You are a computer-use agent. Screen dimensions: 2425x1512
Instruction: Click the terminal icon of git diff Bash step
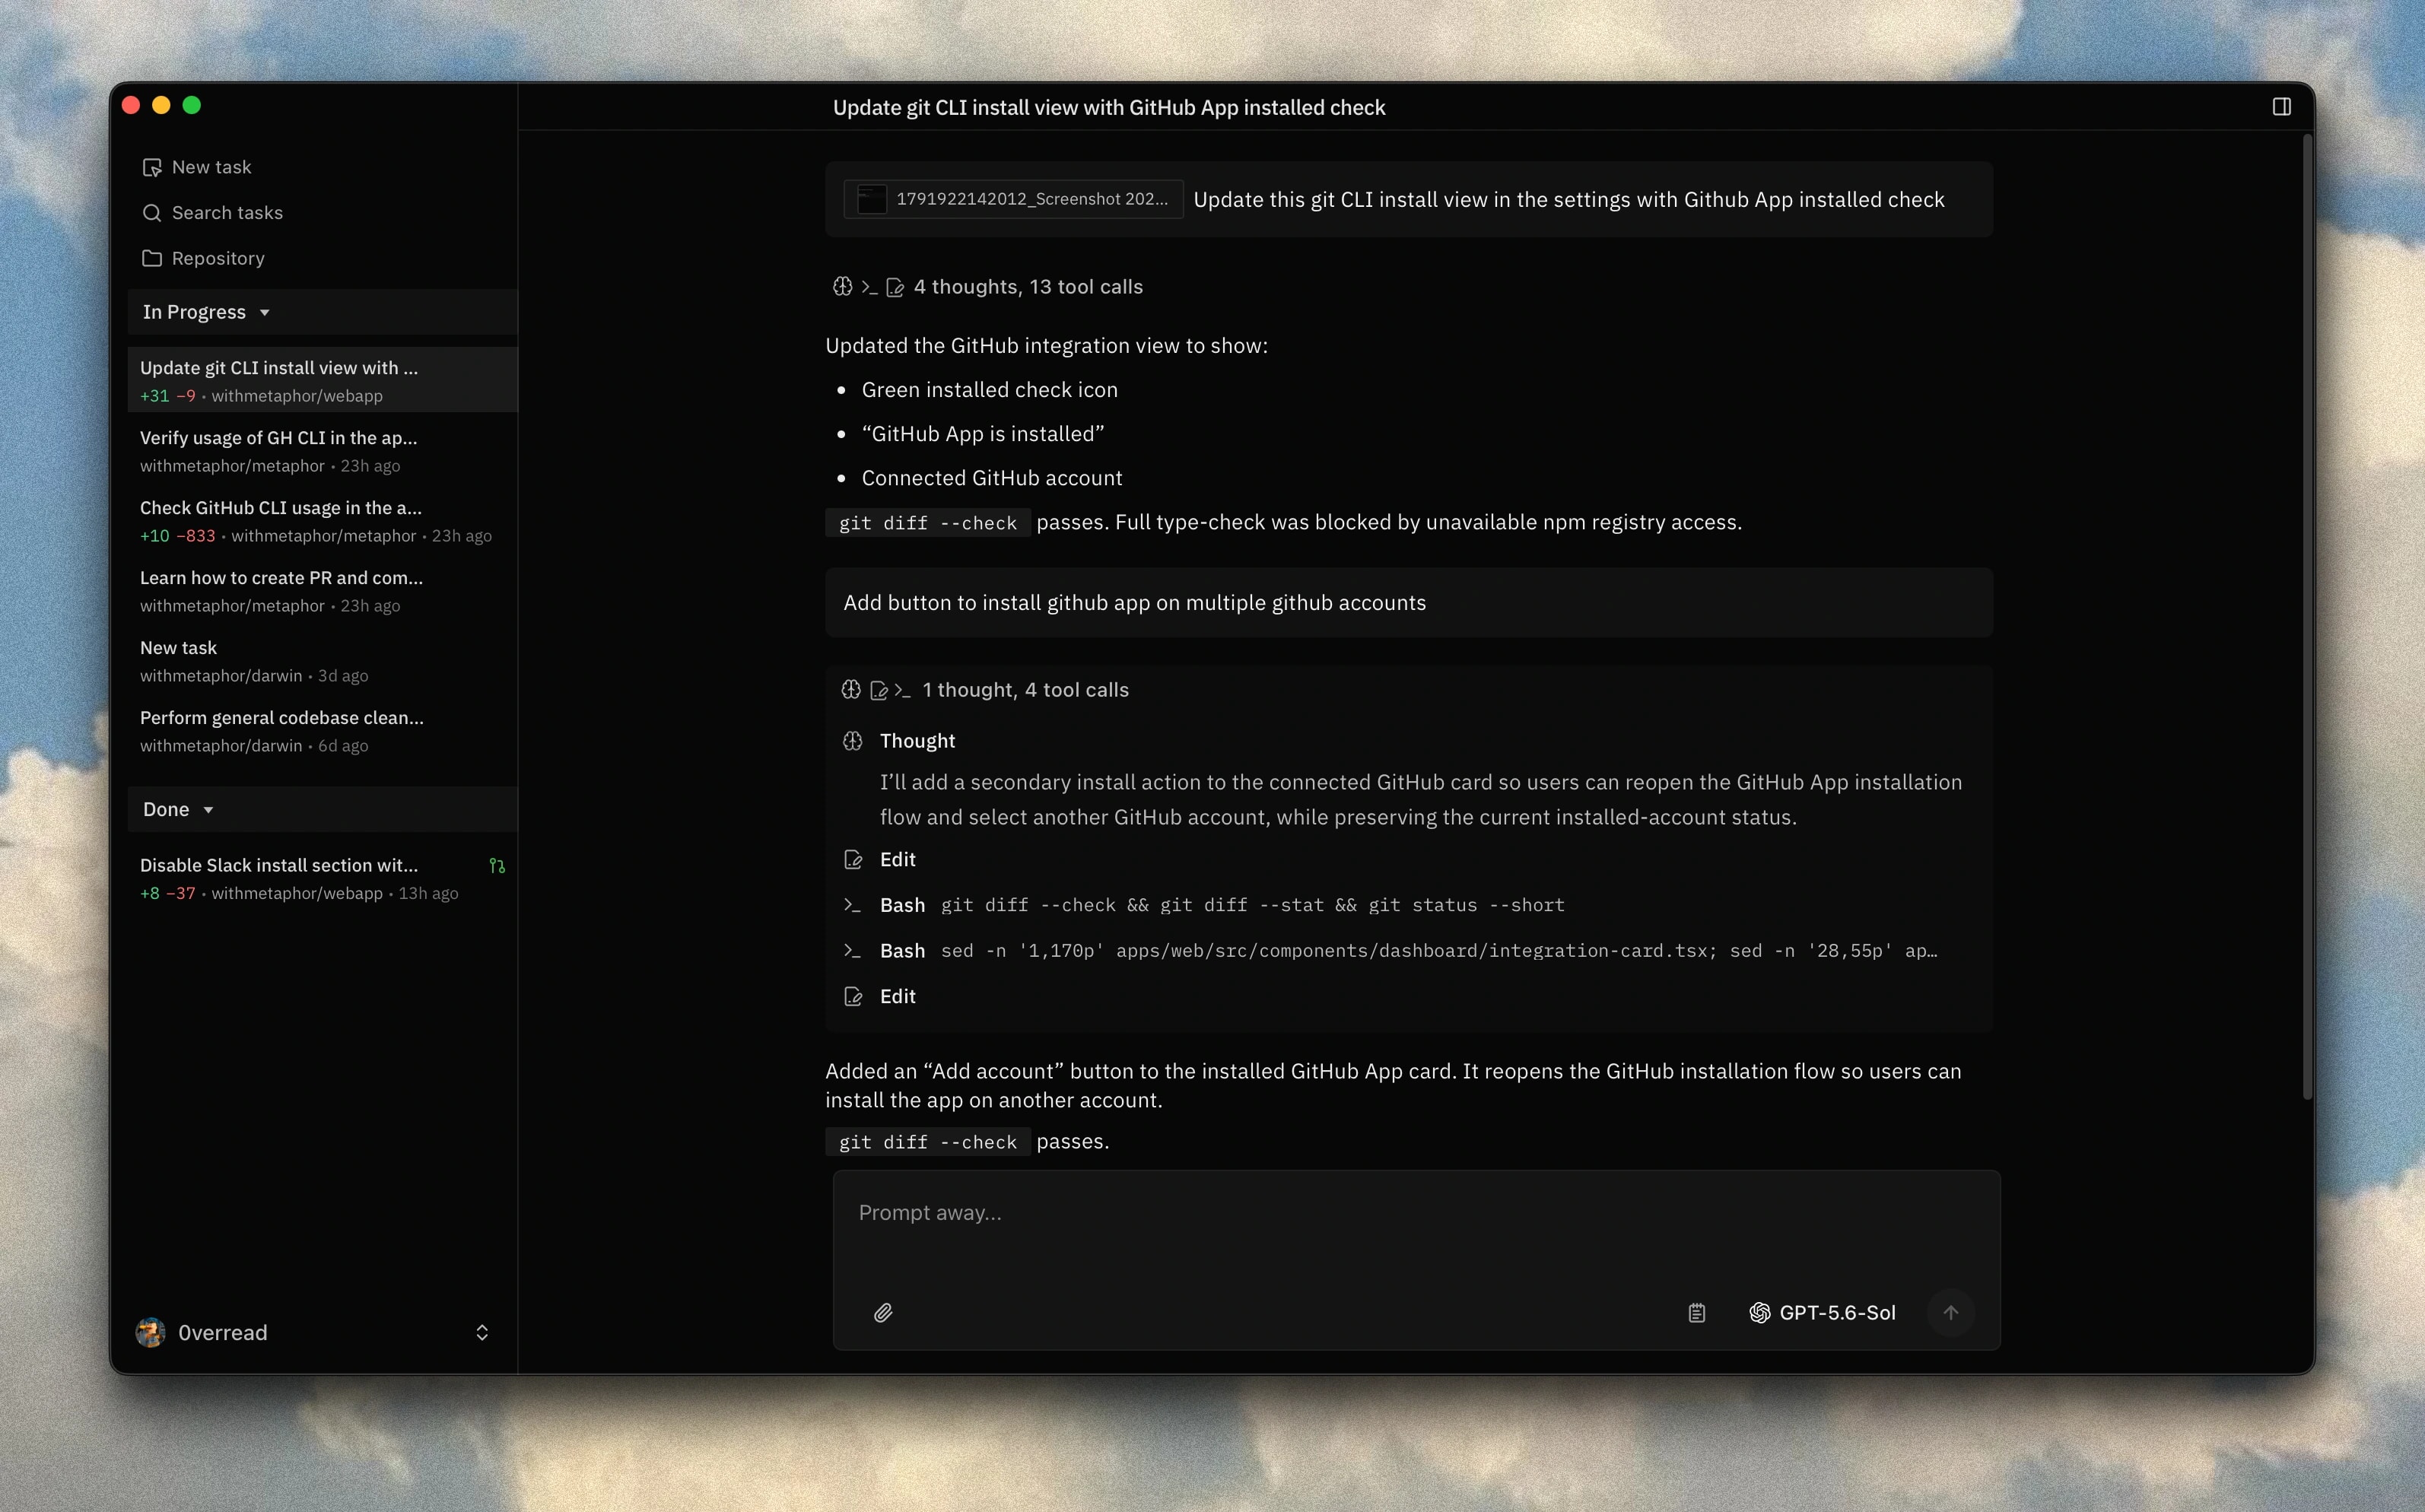(x=853, y=905)
